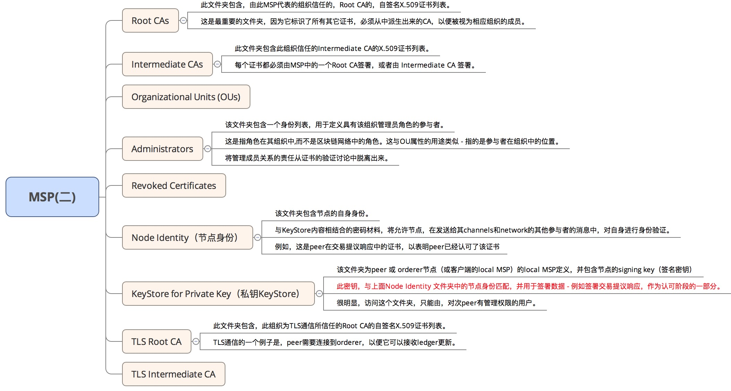Select the Revoked Certificates node
The image size is (731, 391).
coord(174,186)
